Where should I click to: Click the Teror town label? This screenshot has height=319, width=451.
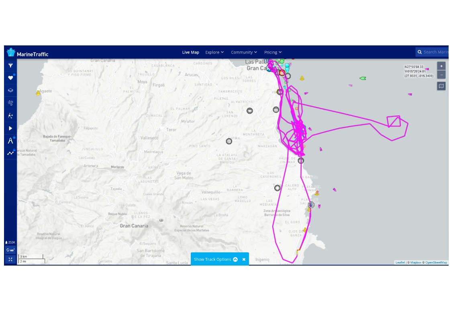171,130
